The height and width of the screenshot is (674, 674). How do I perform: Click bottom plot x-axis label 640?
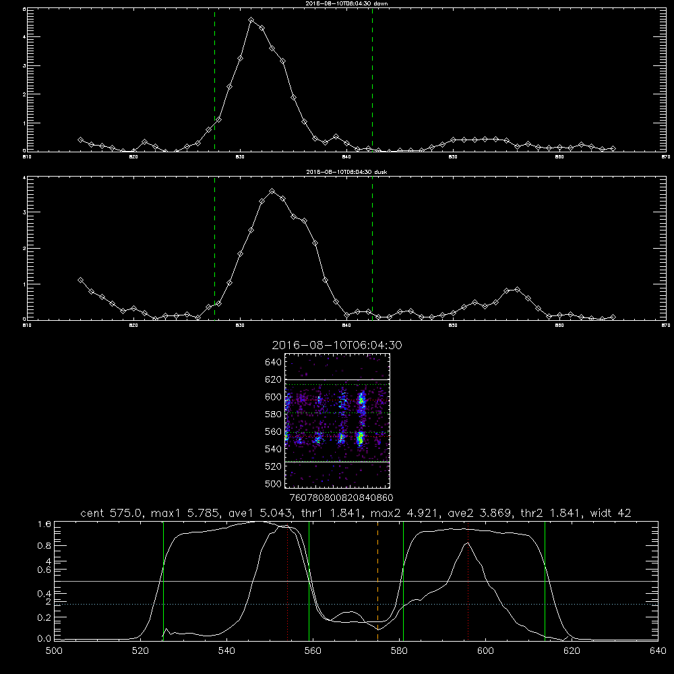point(658,651)
